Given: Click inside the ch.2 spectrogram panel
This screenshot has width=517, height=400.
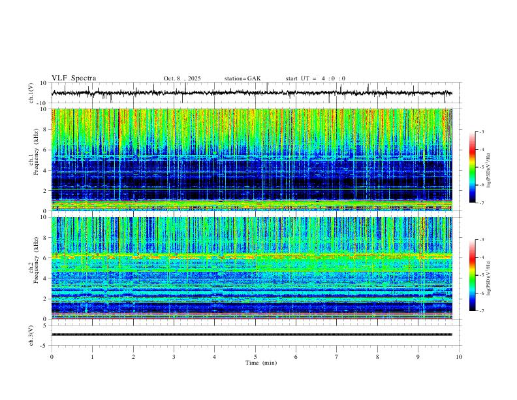Looking at the screenshot, I should pyautogui.click(x=251, y=268).
